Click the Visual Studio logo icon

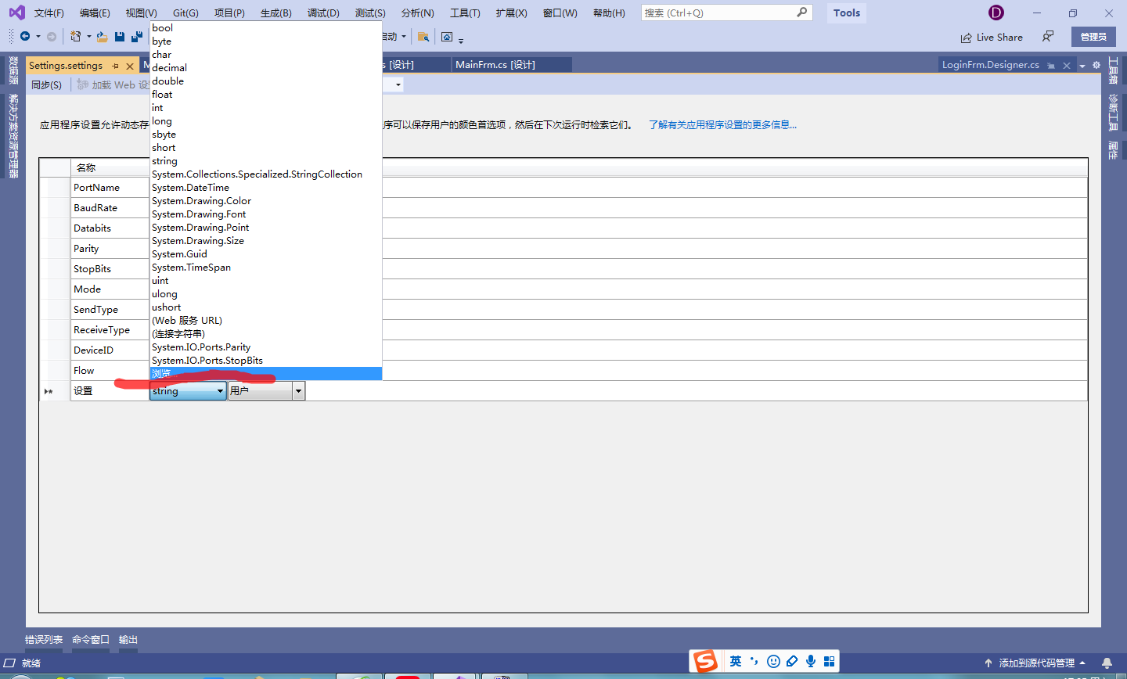tap(16, 13)
